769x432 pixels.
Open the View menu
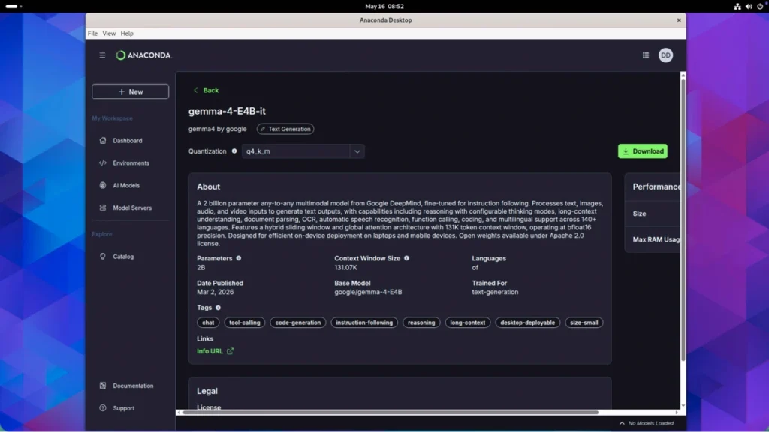(109, 34)
